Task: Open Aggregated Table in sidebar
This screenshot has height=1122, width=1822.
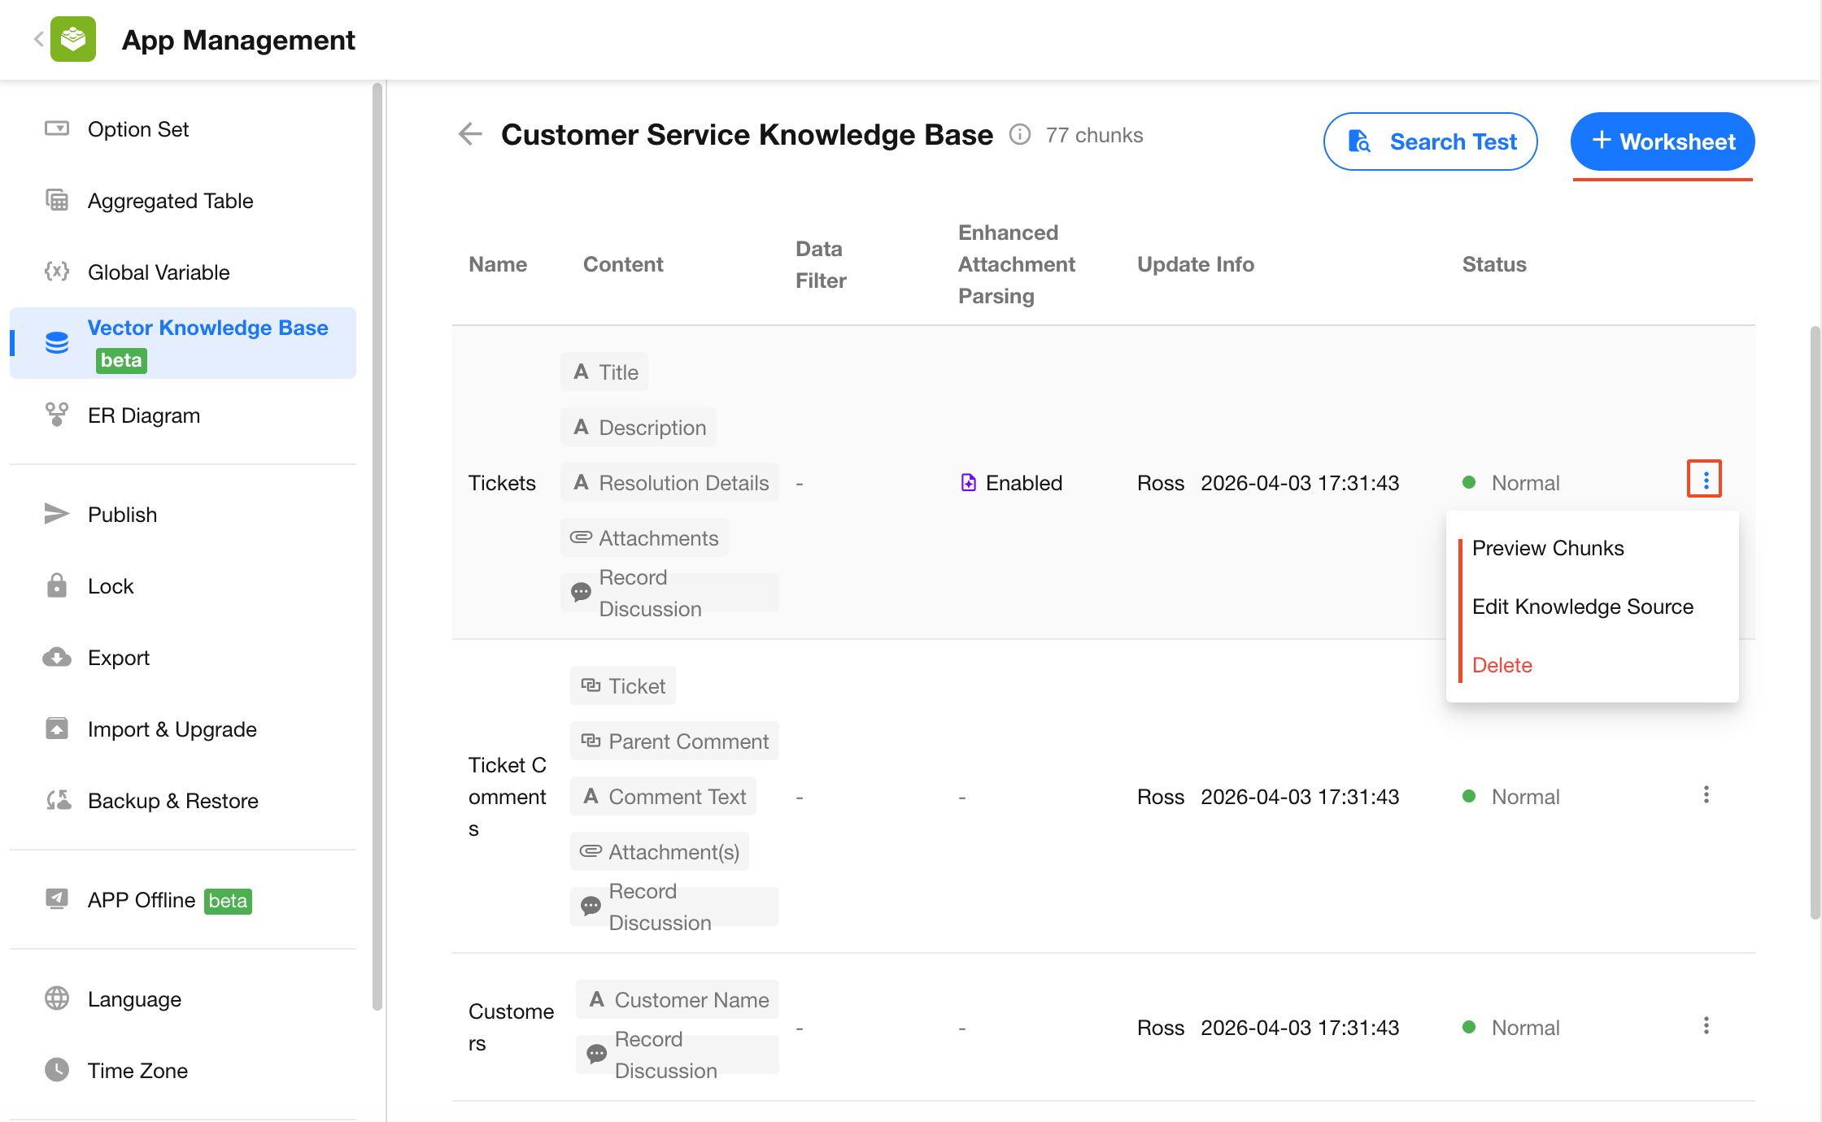Action: click(x=170, y=201)
